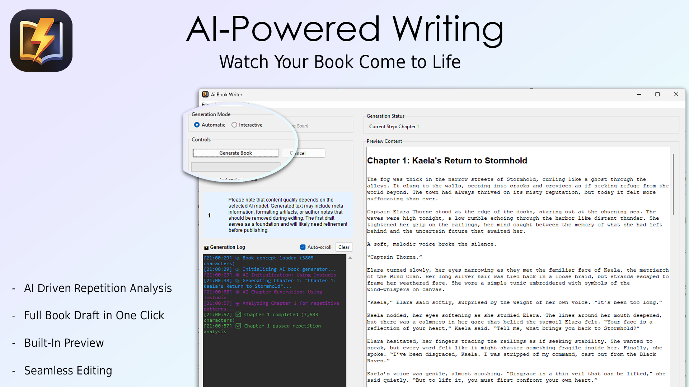Image resolution: width=689 pixels, height=387 pixels.
Task: Select the Interactive generation mode
Action: [x=235, y=125]
